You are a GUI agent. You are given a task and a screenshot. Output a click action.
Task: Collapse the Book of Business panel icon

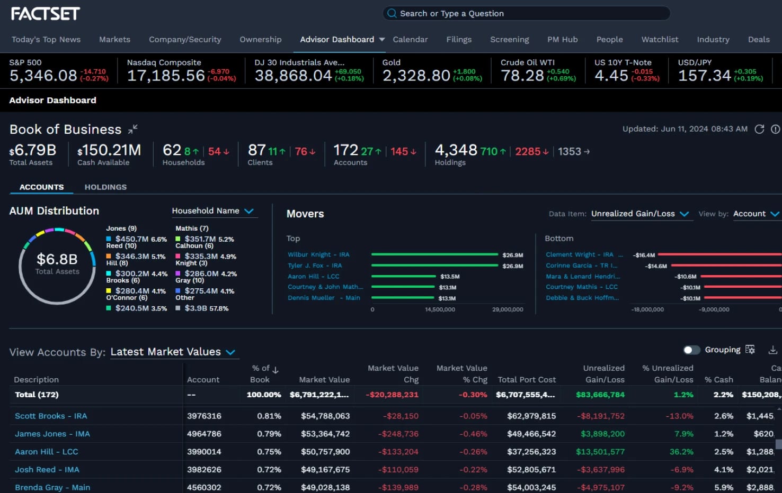(132, 129)
